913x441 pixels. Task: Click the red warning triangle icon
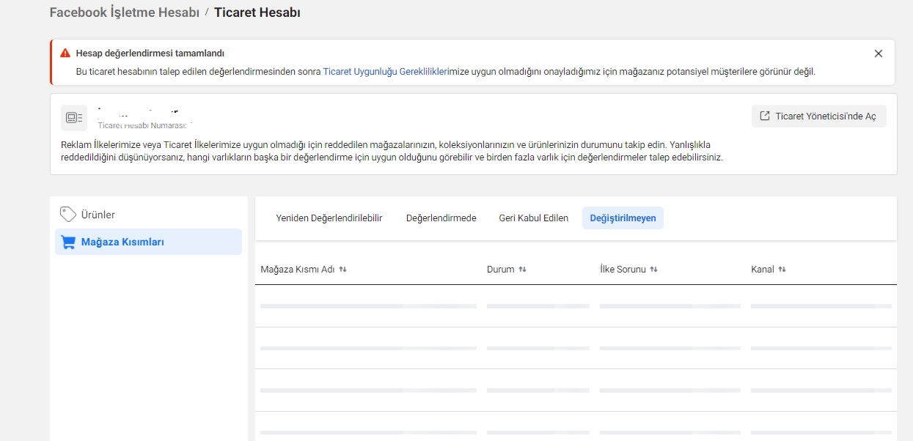65,53
